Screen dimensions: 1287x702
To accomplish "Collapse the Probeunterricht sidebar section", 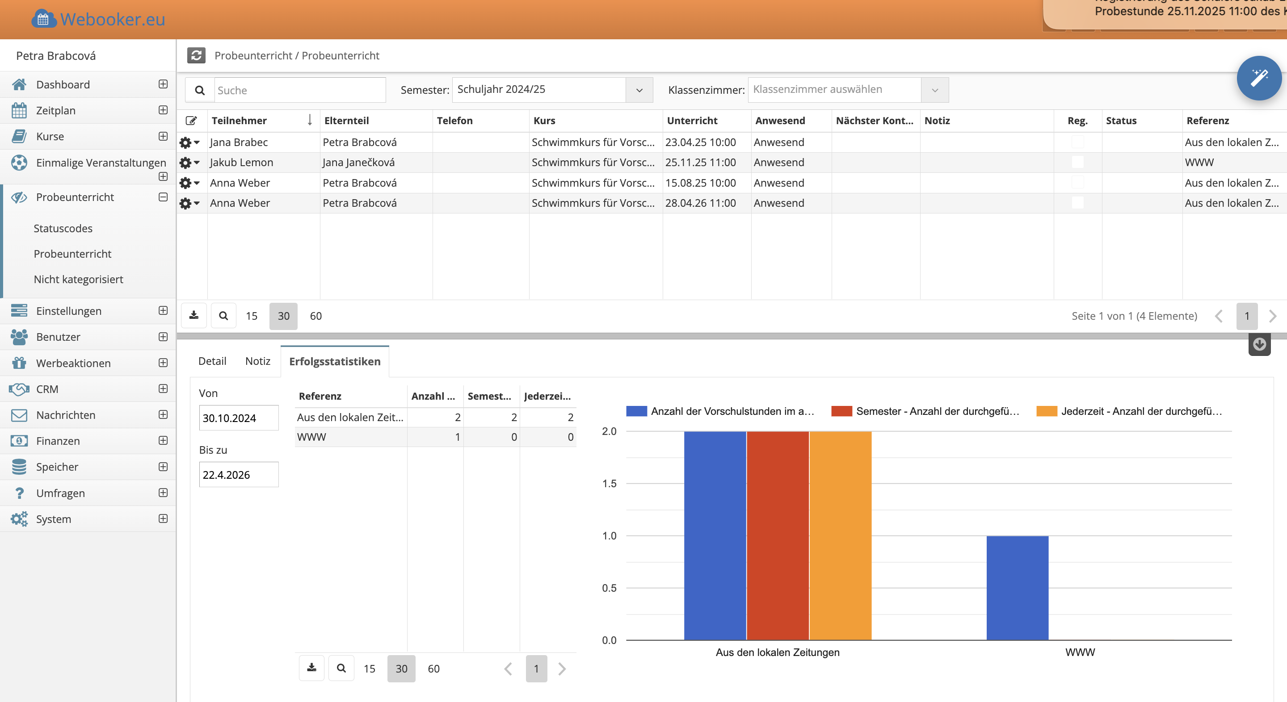I will click(163, 197).
